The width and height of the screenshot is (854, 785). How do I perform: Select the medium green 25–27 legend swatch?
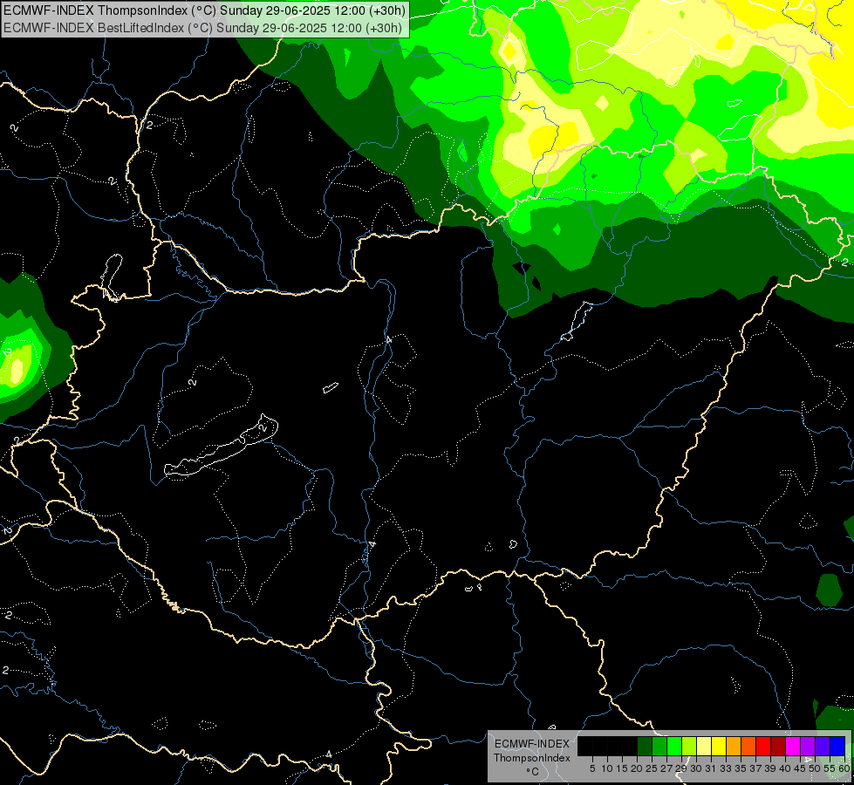point(659,746)
